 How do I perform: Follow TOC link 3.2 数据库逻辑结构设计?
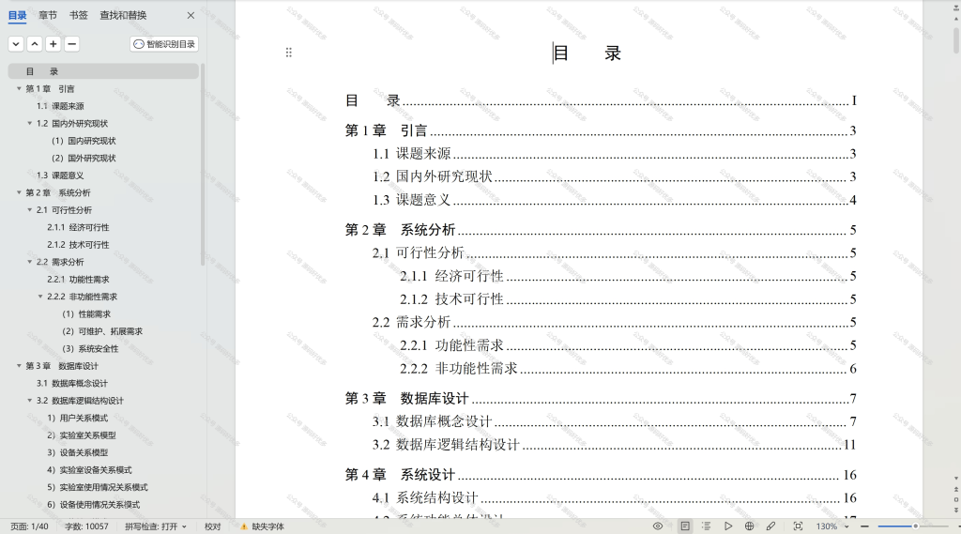[614, 445]
